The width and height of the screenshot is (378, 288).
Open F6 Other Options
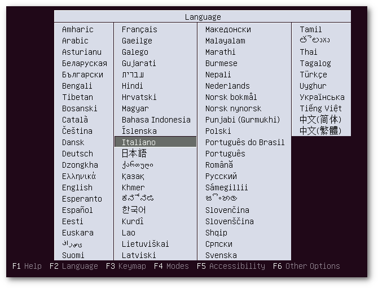click(x=306, y=266)
